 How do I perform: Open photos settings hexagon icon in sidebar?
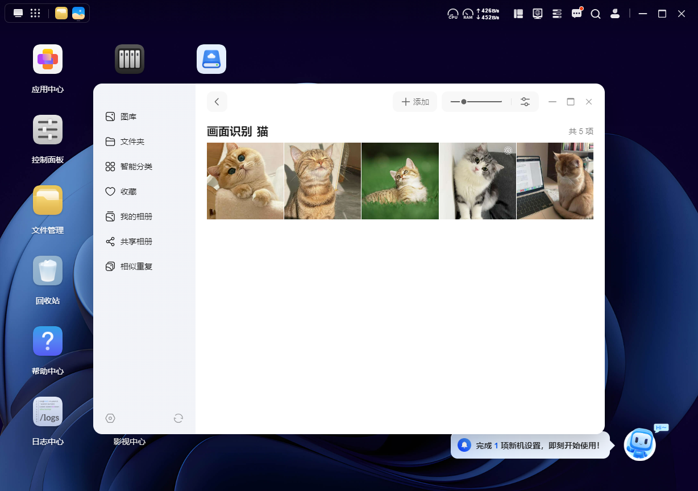110,418
